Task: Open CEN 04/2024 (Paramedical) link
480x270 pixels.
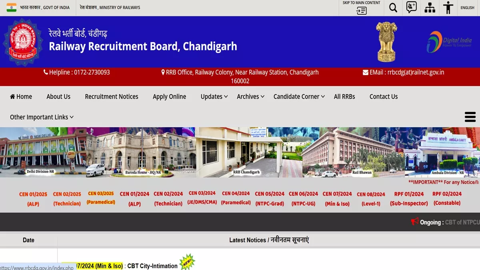Action: (236, 198)
